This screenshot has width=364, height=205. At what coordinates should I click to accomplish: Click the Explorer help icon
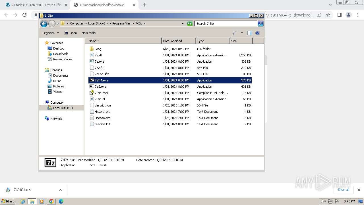click(x=258, y=33)
